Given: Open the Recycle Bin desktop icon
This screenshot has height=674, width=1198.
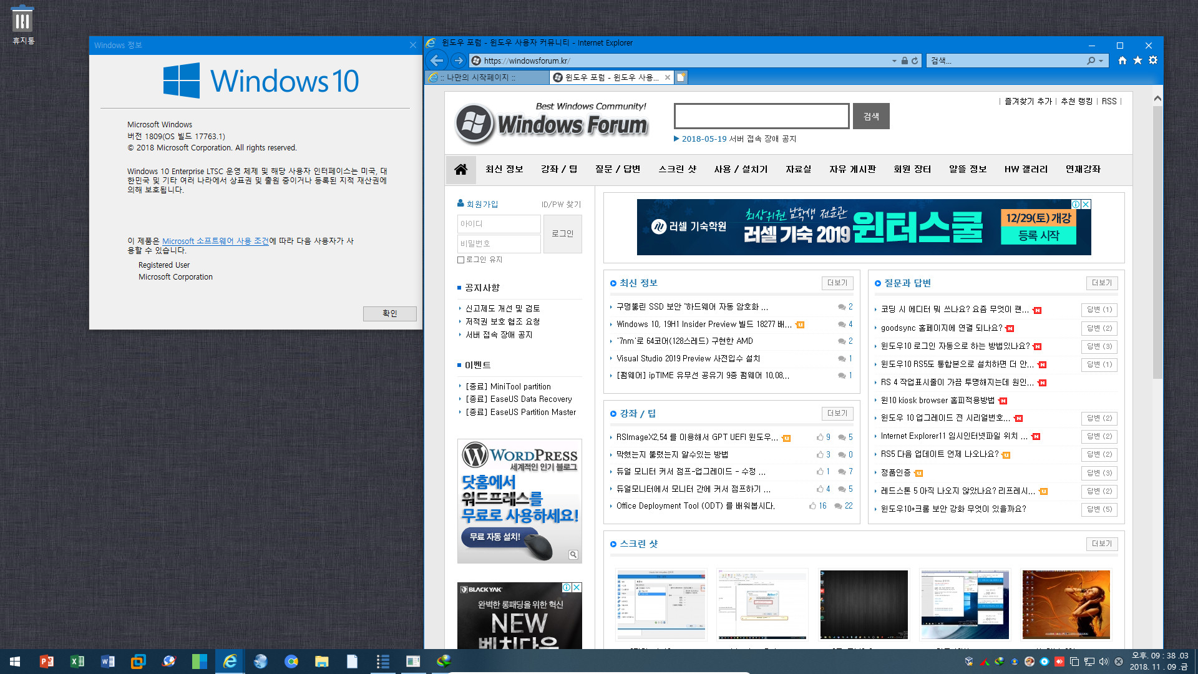Looking at the screenshot, I should pos(23,25).
